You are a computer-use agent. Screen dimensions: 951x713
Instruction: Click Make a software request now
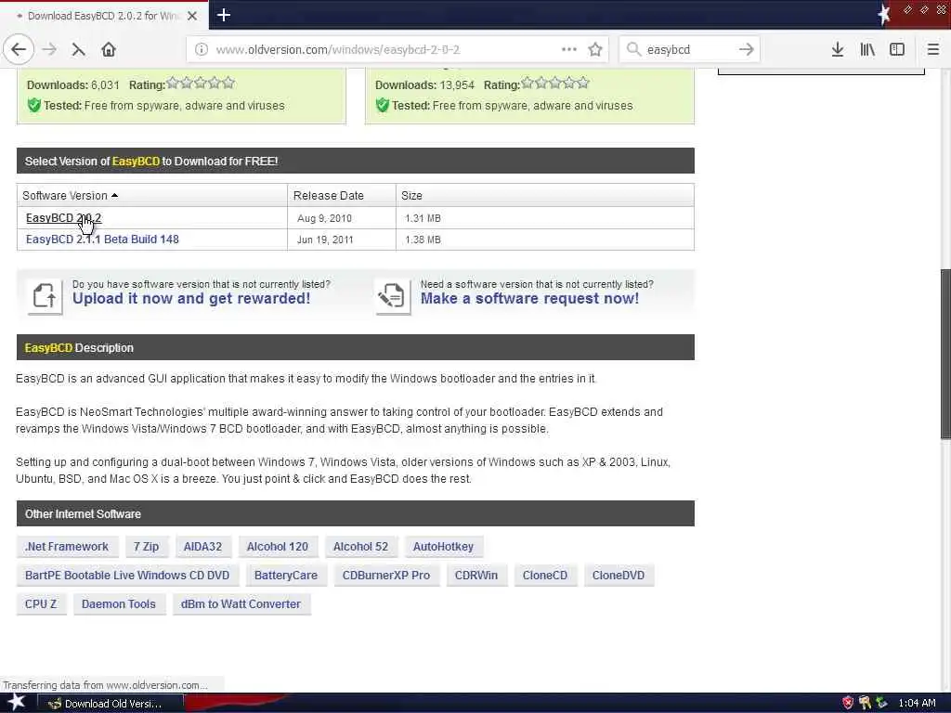(529, 298)
